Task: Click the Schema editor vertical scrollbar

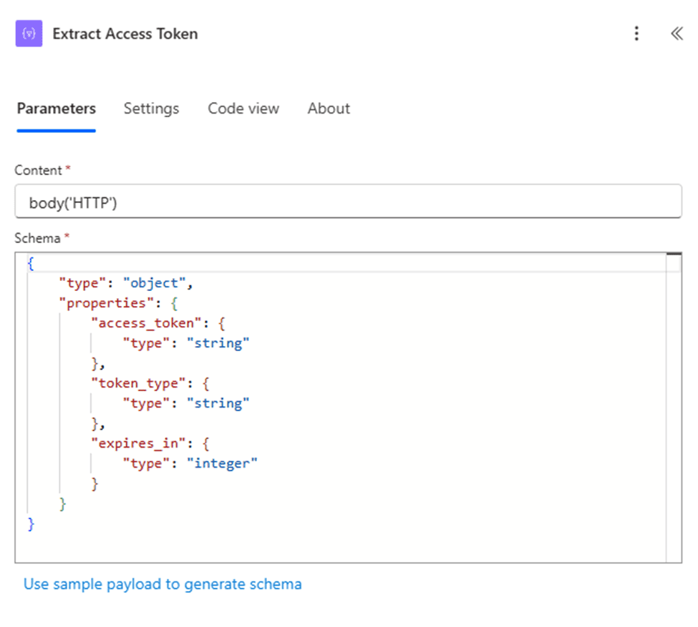Action: 673,408
